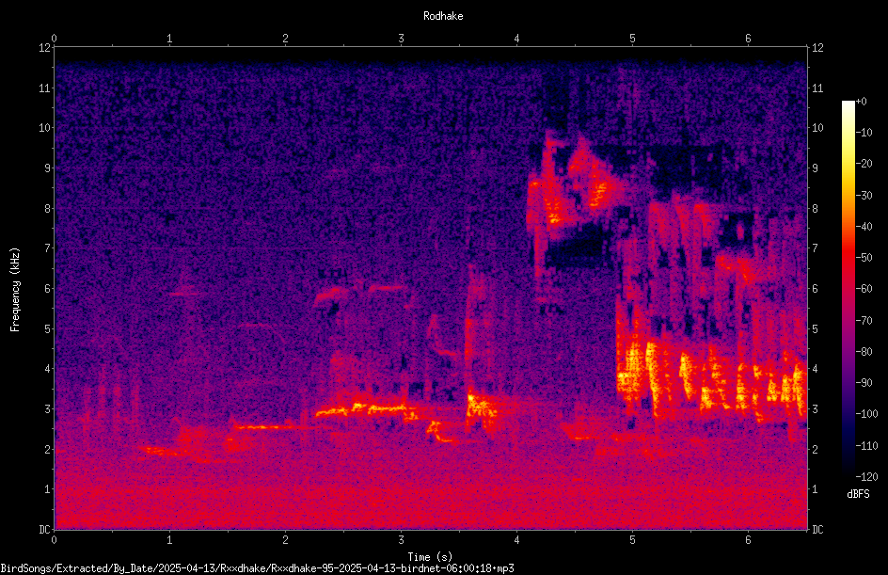The height and width of the screenshot is (575, 888).
Task: Click the 6 second tick on top axis
Action: (748, 39)
